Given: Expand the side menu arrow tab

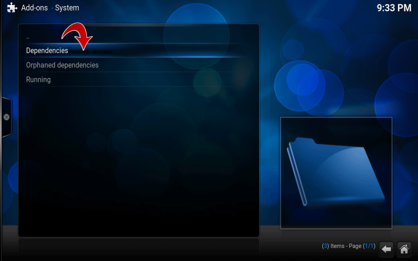Looking at the screenshot, I should [x=6, y=117].
